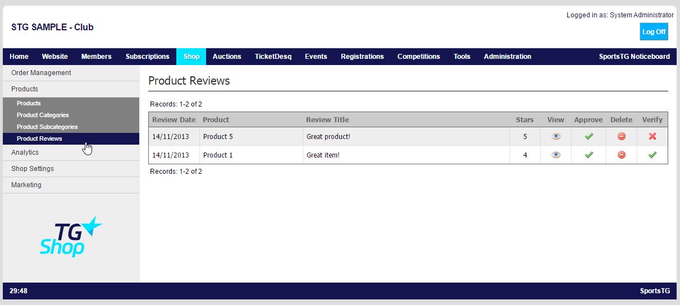The height and width of the screenshot is (305, 680).
Task: Click the 29:48 session timer
Action: (19, 291)
